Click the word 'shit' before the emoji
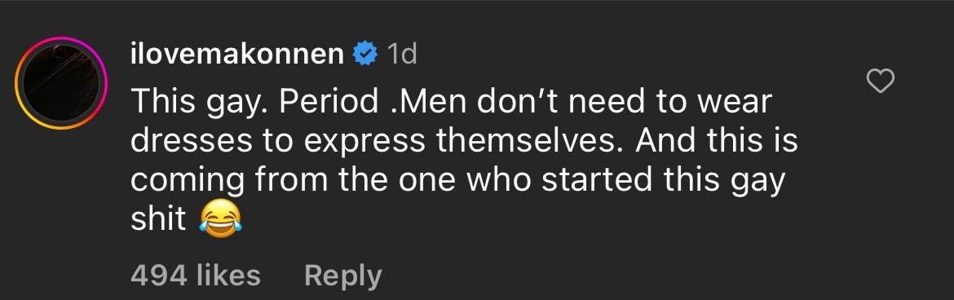Screen dimensions: 954x300 158,218
